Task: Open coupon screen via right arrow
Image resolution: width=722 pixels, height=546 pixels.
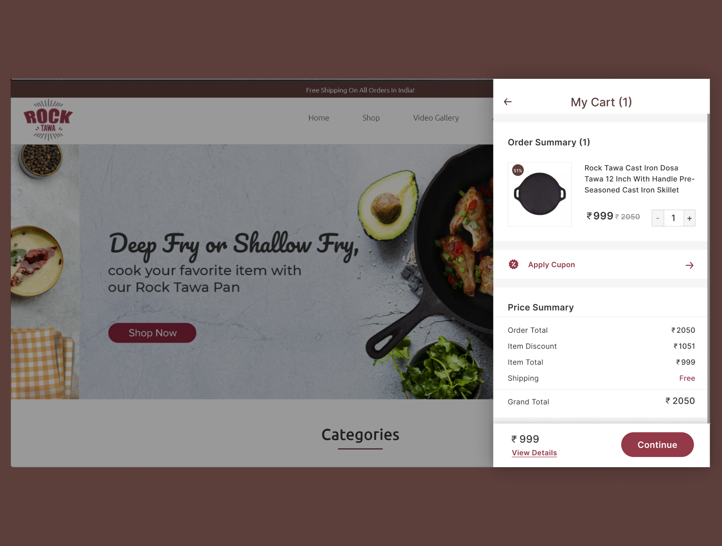Action: pos(689,265)
